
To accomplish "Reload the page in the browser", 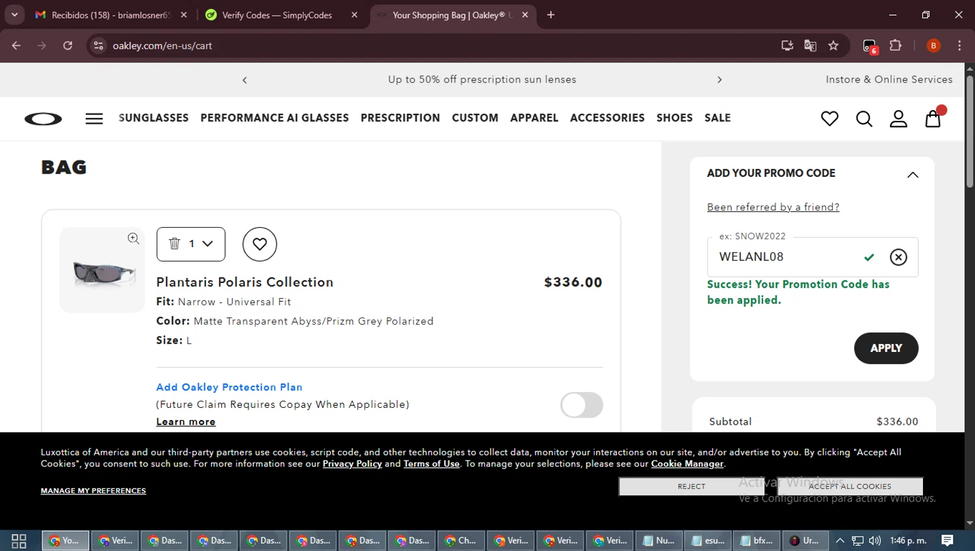I will coord(68,46).
